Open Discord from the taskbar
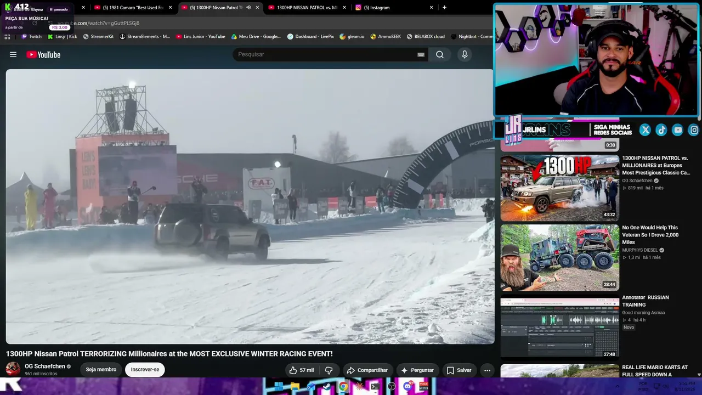This screenshot has width=702, height=395. pyautogui.click(x=407, y=386)
